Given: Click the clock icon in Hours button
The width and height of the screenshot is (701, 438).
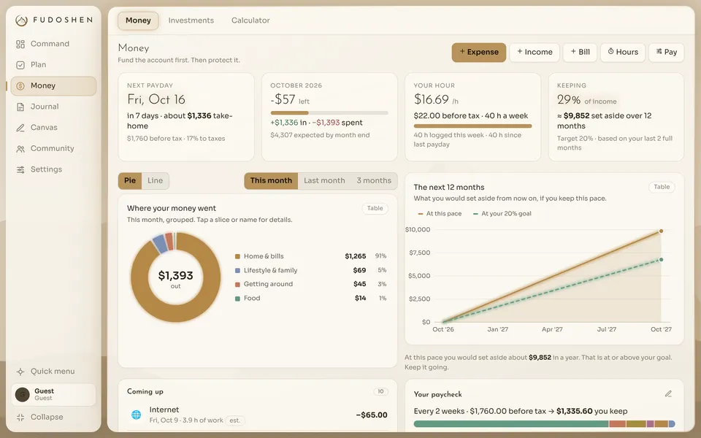Looking at the screenshot, I should 610,51.
